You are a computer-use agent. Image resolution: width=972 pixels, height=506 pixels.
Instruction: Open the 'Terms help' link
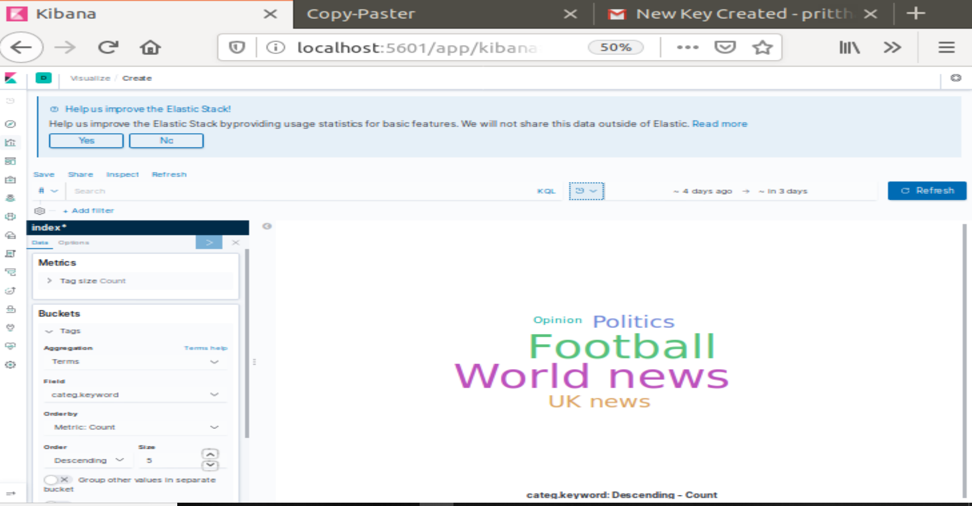pyautogui.click(x=206, y=348)
